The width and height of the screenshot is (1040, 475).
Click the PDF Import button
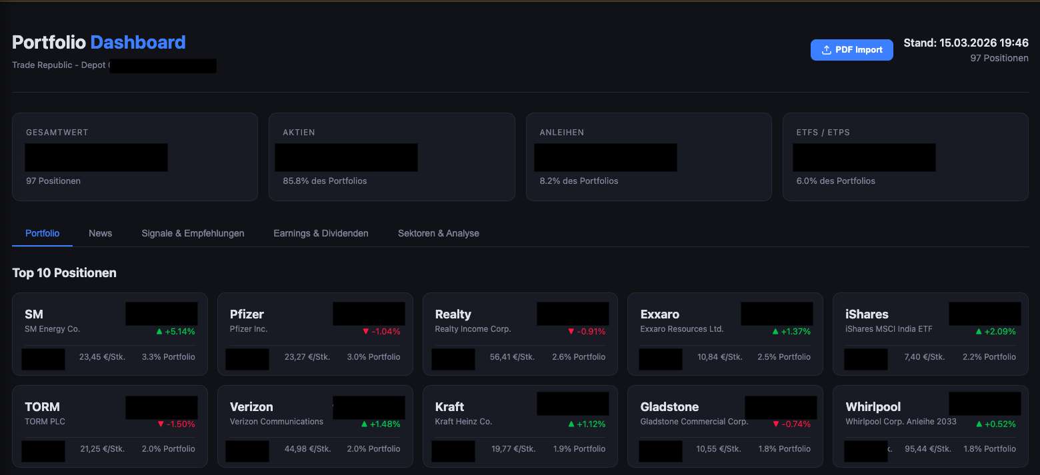pyautogui.click(x=852, y=50)
